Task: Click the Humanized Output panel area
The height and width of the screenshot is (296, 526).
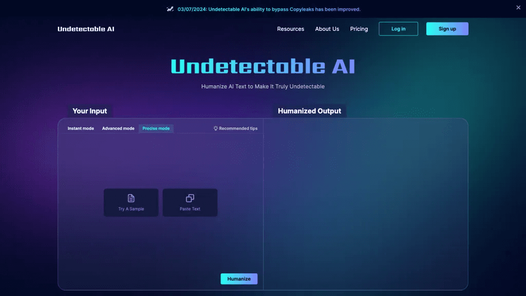Action: [x=365, y=204]
